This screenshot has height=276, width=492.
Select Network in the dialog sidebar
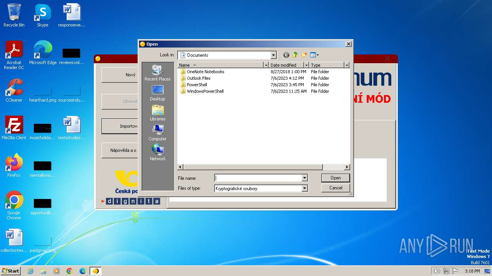(158, 153)
